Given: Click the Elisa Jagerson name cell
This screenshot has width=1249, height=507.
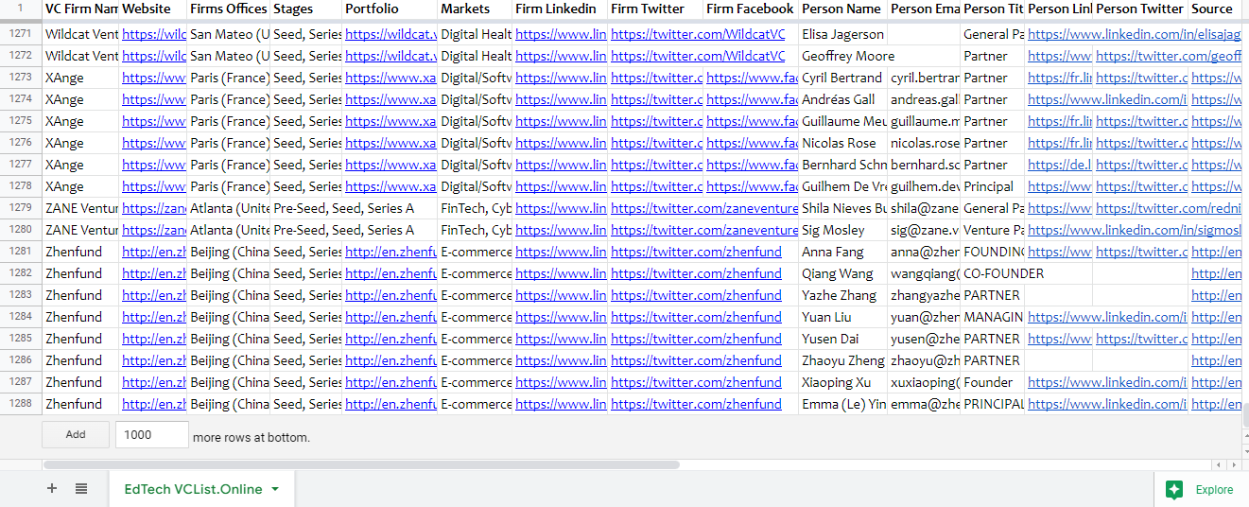Looking at the screenshot, I should pos(842,34).
